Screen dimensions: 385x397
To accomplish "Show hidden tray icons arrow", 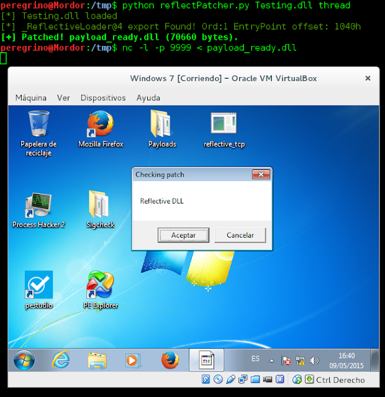I will tap(271, 360).
